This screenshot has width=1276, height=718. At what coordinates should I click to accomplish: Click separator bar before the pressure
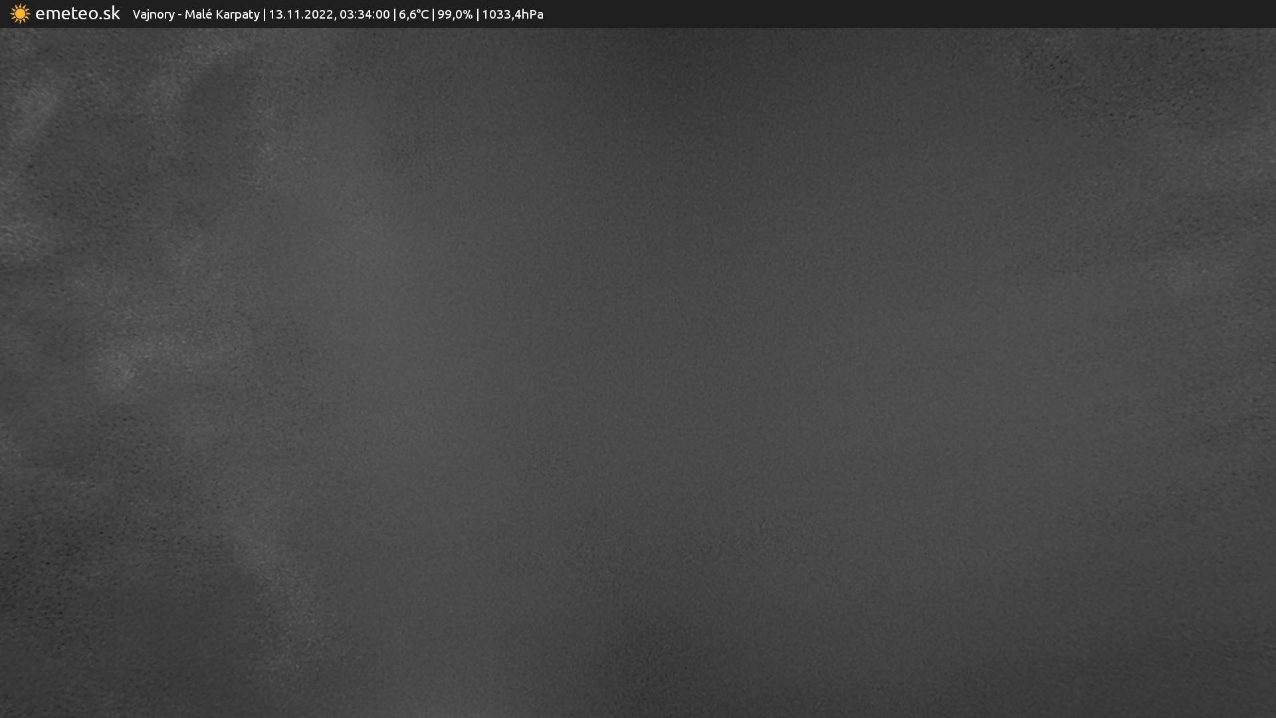[477, 15]
